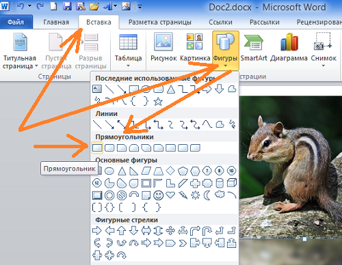Click the Рисунок insert picture button
This screenshot has width=342, height=265.
click(163, 48)
